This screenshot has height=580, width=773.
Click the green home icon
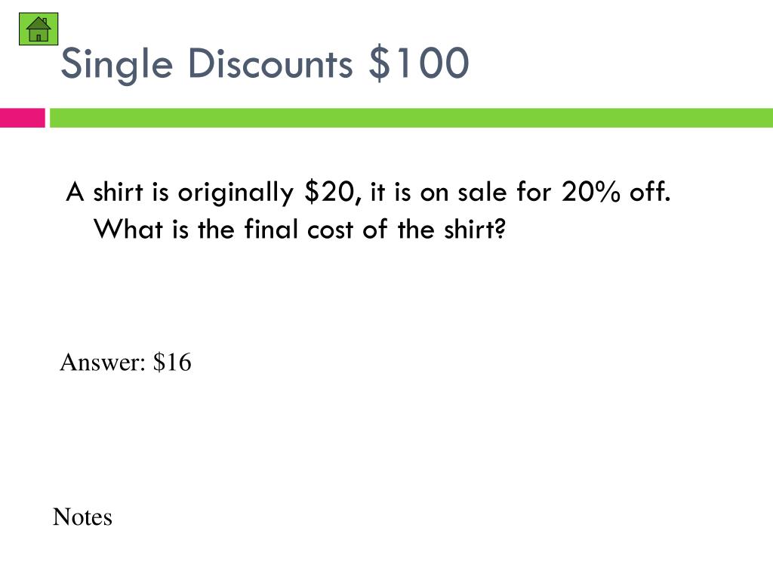click(x=38, y=29)
